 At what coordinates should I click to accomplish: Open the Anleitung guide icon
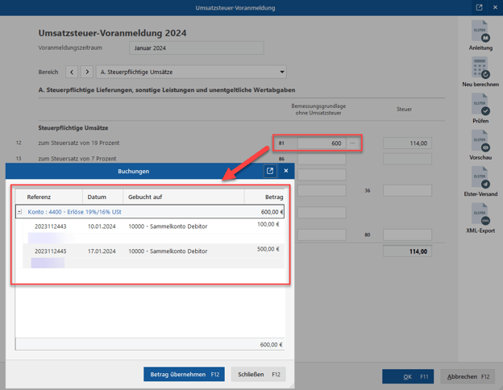point(480,32)
